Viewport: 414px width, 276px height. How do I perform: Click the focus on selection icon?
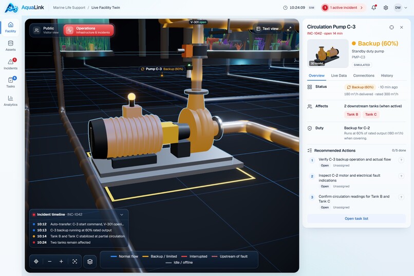[x=74, y=261]
